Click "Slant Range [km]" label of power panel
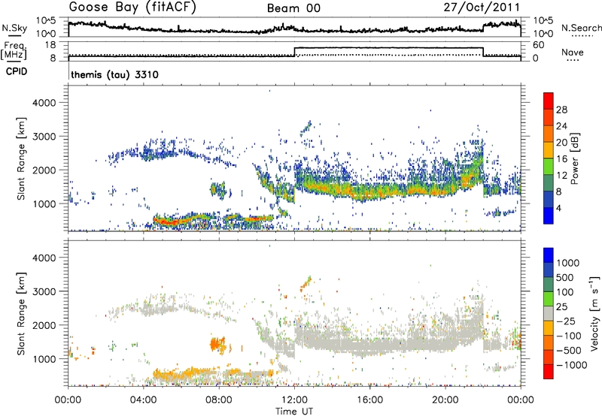 point(21,158)
